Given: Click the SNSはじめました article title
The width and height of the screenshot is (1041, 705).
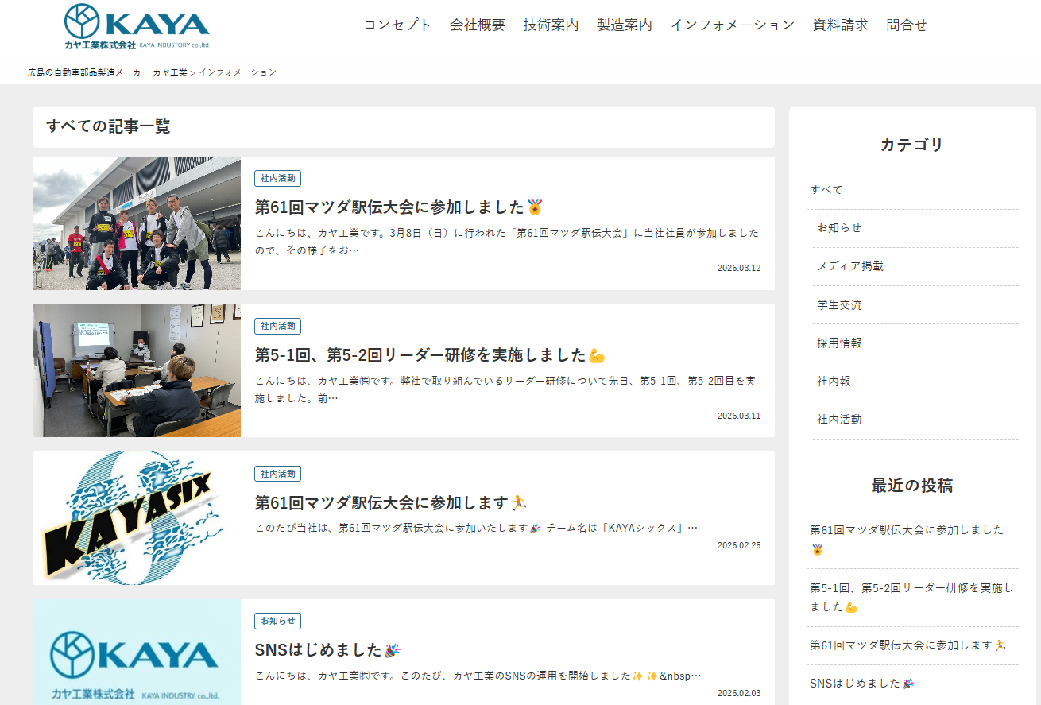Looking at the screenshot, I should (x=318, y=650).
